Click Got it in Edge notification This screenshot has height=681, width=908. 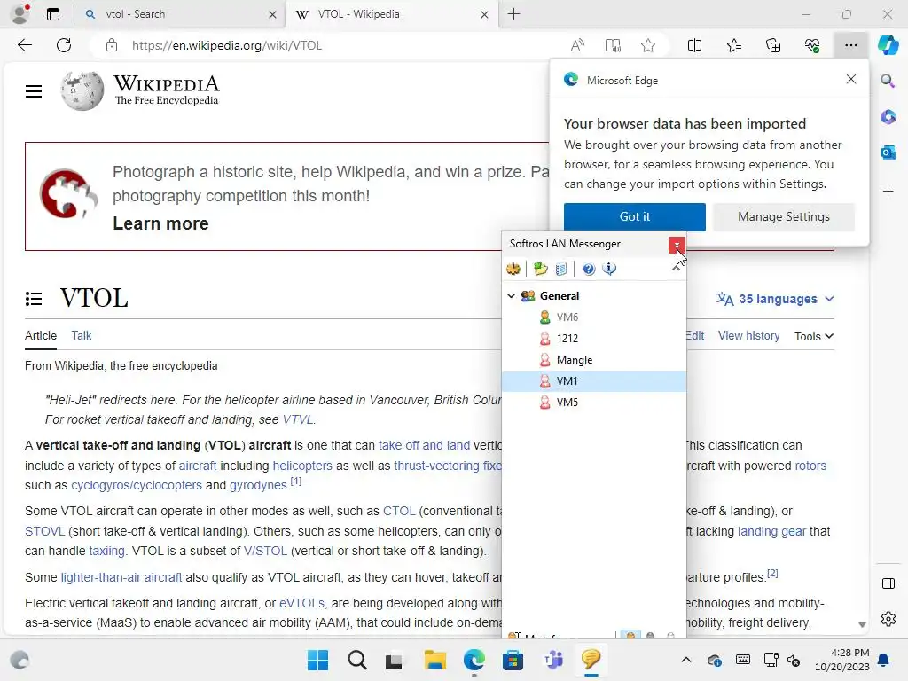coord(635,217)
